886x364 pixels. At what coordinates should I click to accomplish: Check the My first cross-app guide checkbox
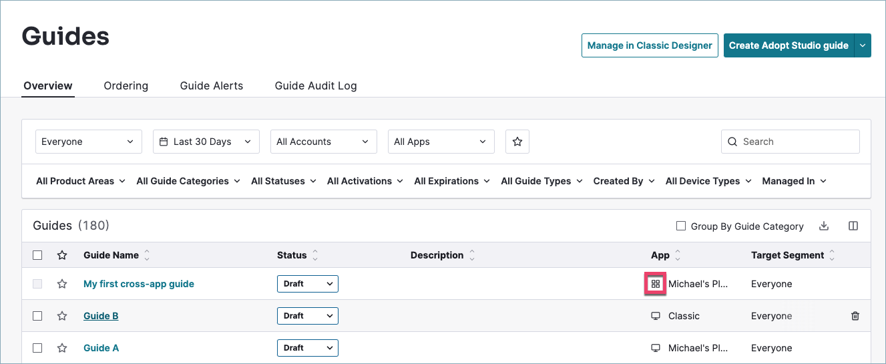37,284
